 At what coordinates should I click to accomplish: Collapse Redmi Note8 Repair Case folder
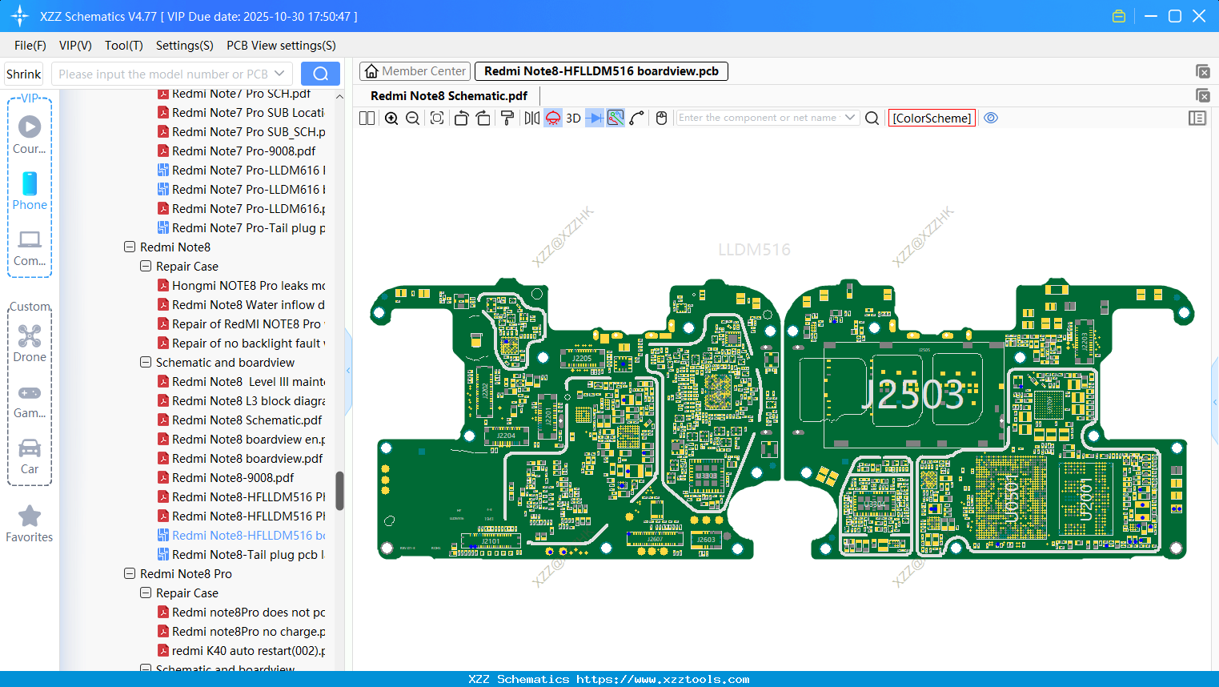click(x=146, y=266)
